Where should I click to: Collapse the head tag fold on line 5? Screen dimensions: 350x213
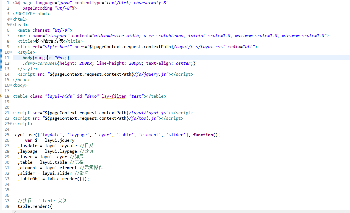[11, 24]
